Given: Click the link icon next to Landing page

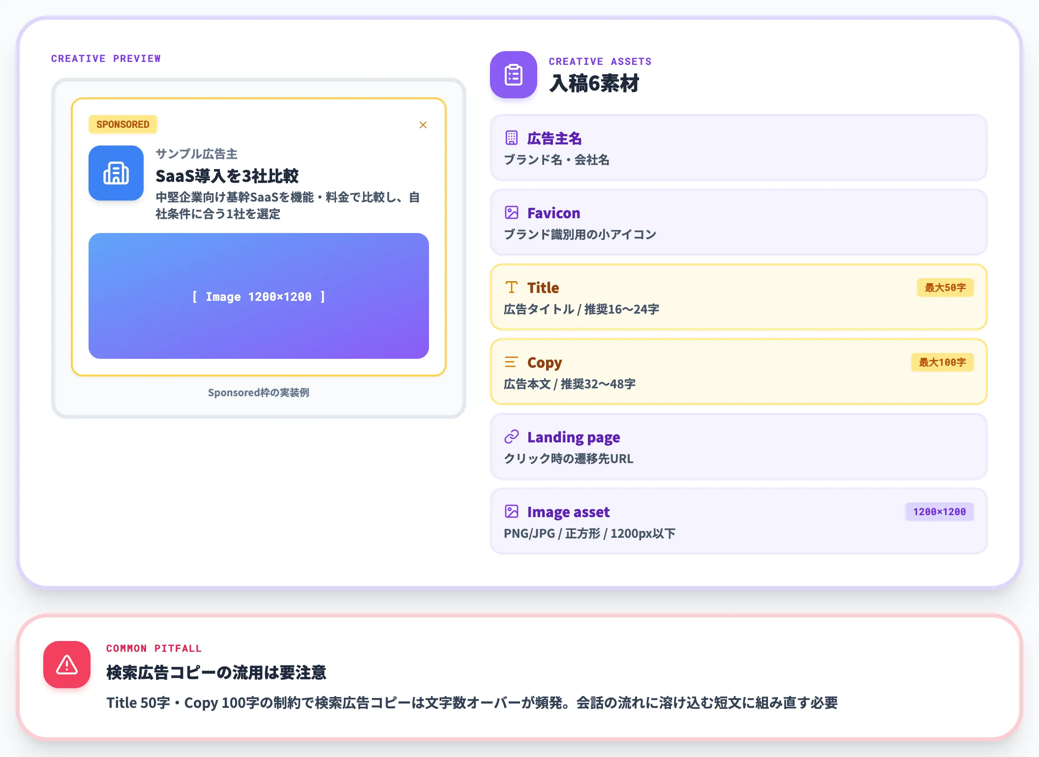Looking at the screenshot, I should click(x=512, y=437).
